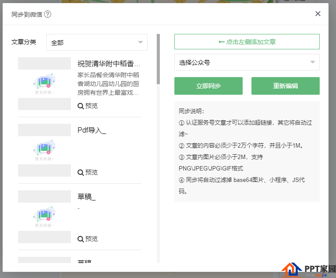Image resolution: width=336 pixels, height=278 pixels.
Task: Click cover thumbnail of 祝贺清华附中稻香 article
Action: click(44, 84)
